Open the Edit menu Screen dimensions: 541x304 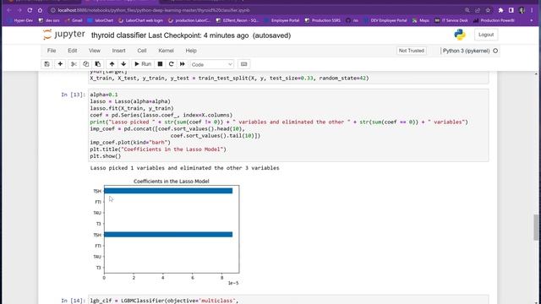click(x=72, y=51)
